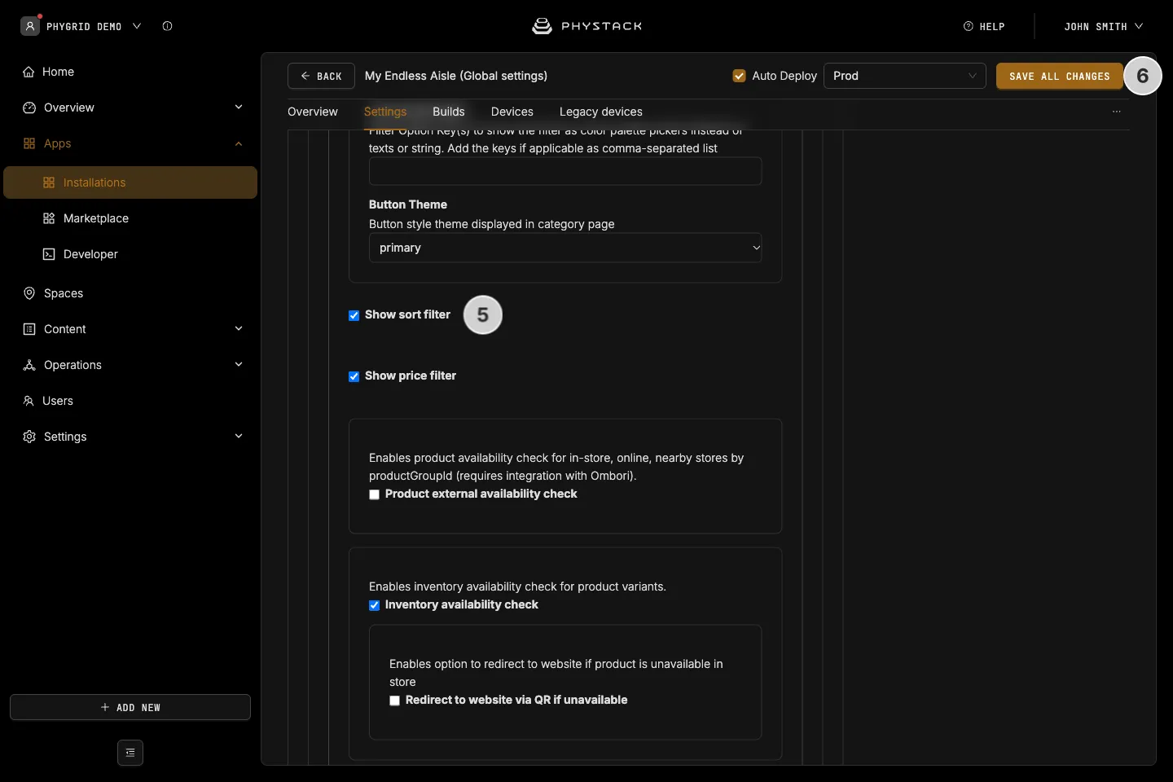Click the Overview gauge icon in sidebar

pyautogui.click(x=29, y=108)
